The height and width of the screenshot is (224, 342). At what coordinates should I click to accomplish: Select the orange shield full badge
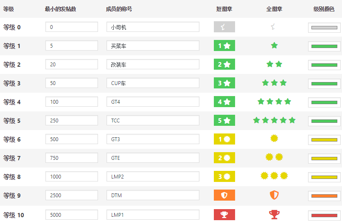tap(274, 195)
